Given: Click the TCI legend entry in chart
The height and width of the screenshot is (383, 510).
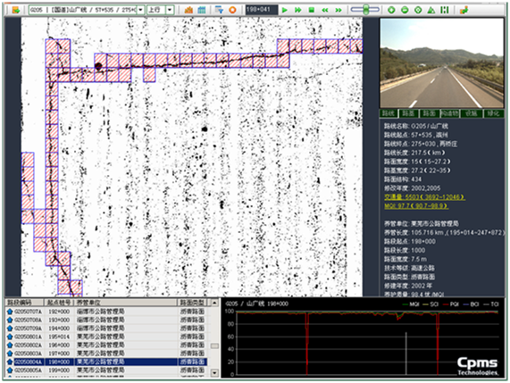Looking at the screenshot, I should tap(491, 304).
